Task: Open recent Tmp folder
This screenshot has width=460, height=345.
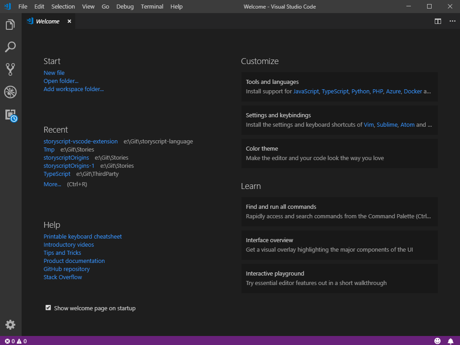Action: [49, 149]
